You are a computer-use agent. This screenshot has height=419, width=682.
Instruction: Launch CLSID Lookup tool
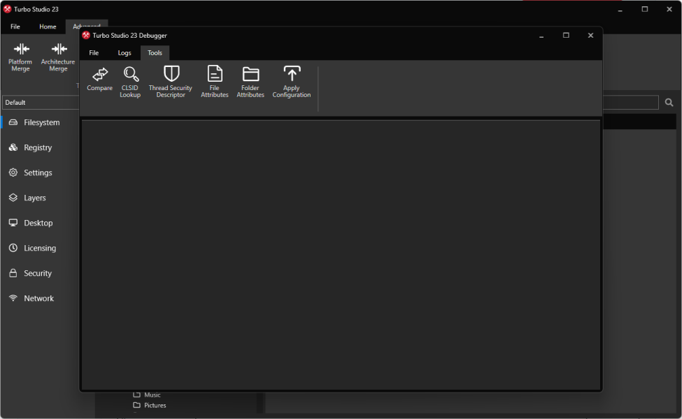pyautogui.click(x=130, y=82)
